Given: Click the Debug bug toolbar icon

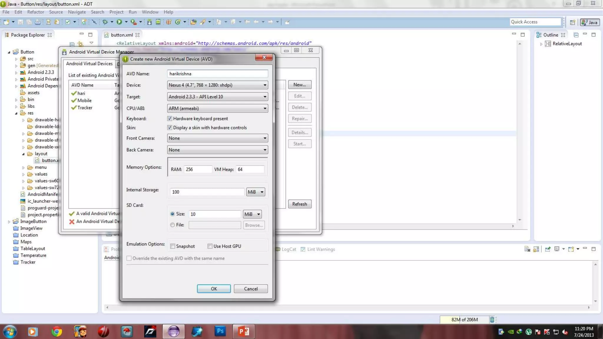Looking at the screenshot, I should [105, 22].
